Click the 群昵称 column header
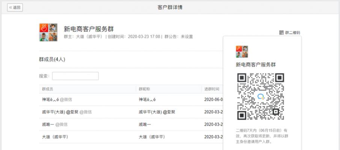Viewport: 340px width, 150px height. [144, 89]
